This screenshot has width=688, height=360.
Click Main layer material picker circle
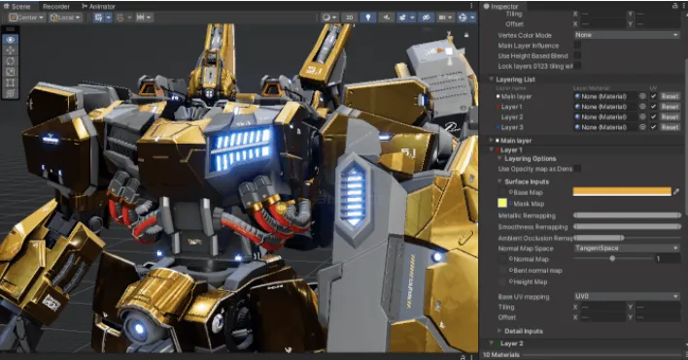(642, 96)
